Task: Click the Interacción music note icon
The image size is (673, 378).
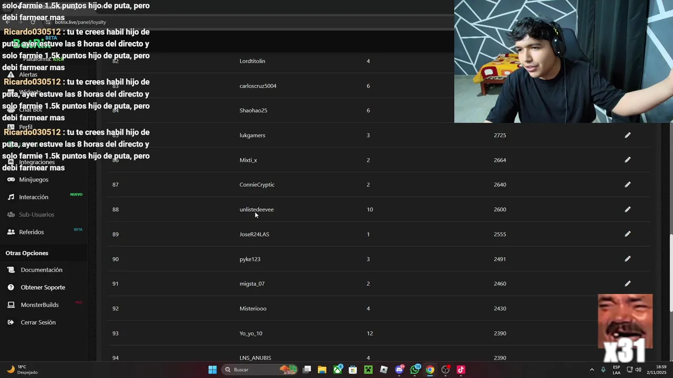Action: (x=11, y=197)
